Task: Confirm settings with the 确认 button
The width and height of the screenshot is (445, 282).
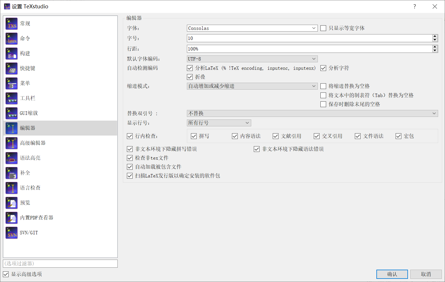Action: point(392,274)
